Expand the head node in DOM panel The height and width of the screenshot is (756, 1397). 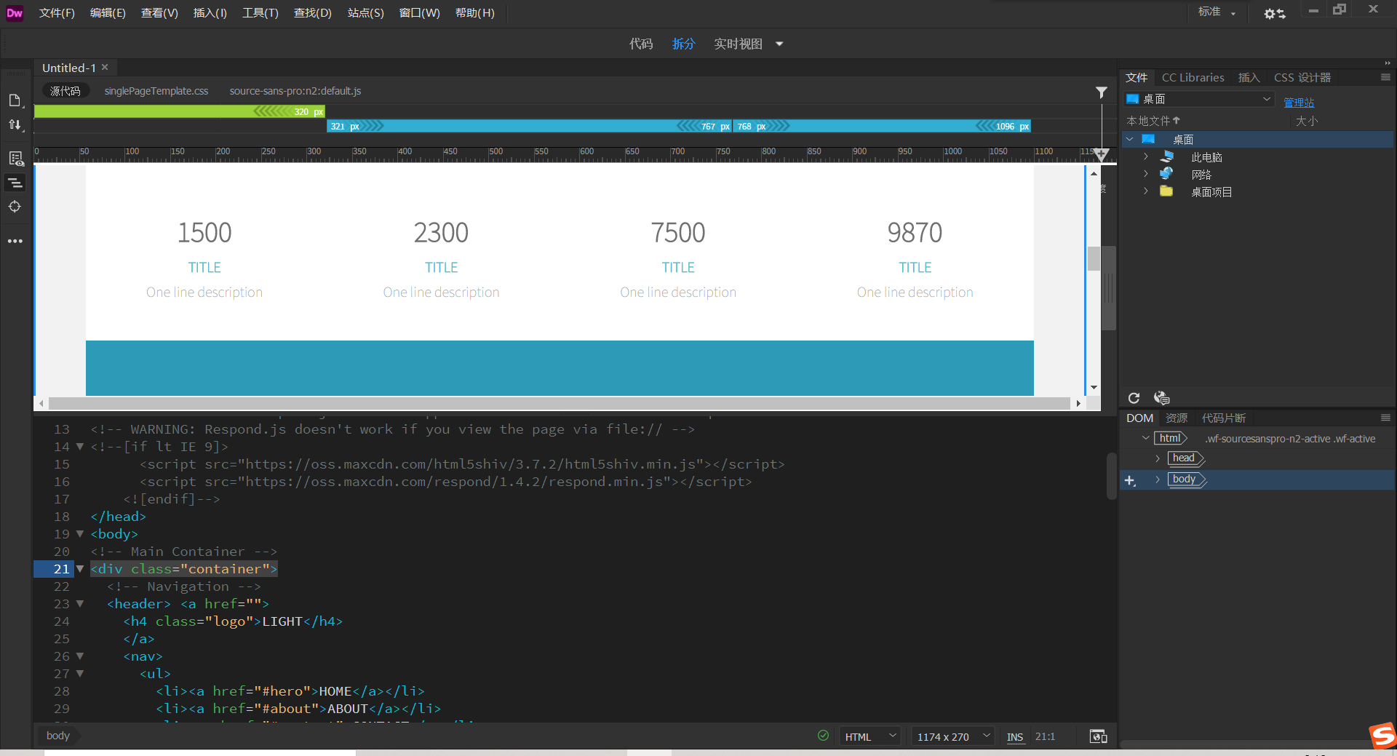[1158, 458]
